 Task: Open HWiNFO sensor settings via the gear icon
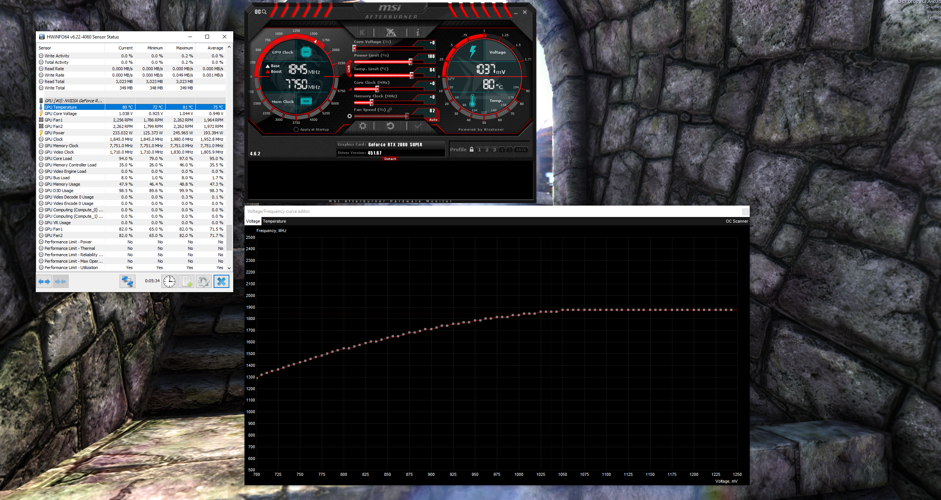coord(204,281)
